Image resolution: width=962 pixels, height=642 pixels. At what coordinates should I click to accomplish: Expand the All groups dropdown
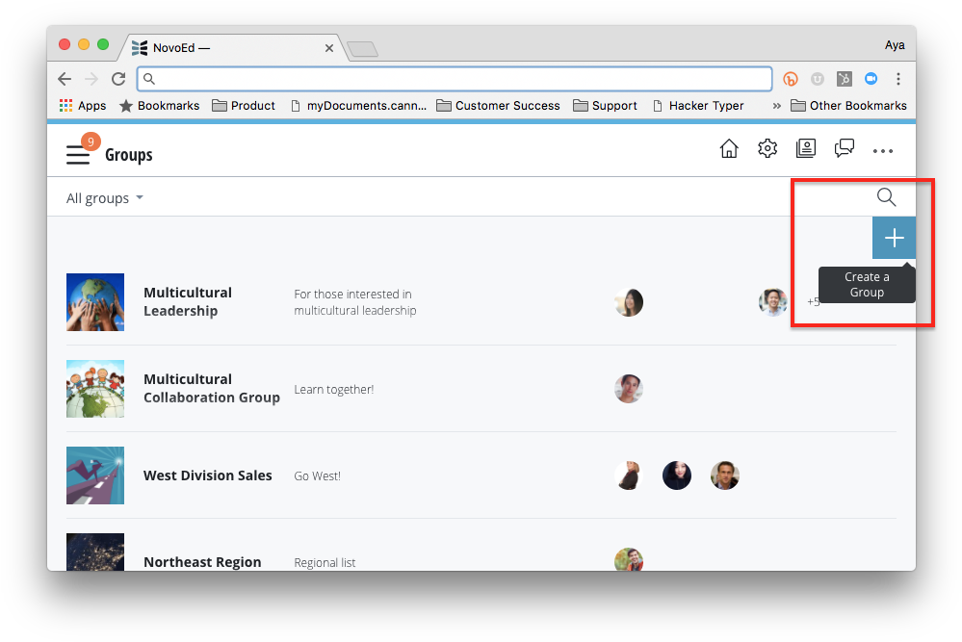click(104, 198)
